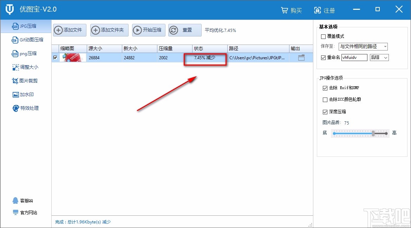Click the 购买 shopping cart icon

pyautogui.click(x=285, y=10)
